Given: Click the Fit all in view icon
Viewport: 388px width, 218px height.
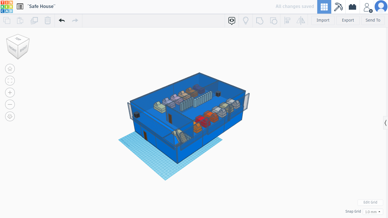Looking at the screenshot, I should click(10, 81).
